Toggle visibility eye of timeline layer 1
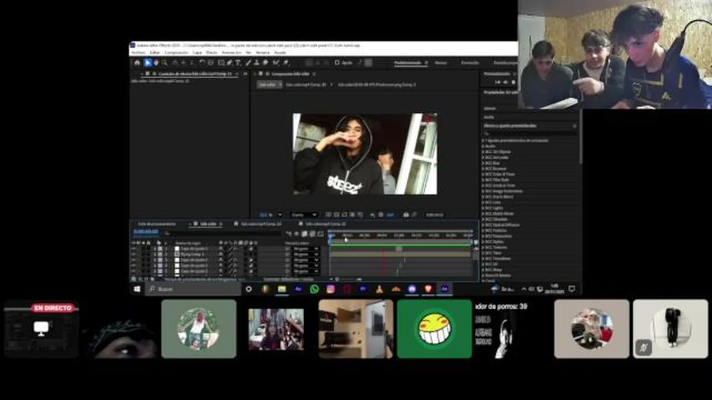This screenshot has width=712, height=400. (133, 248)
